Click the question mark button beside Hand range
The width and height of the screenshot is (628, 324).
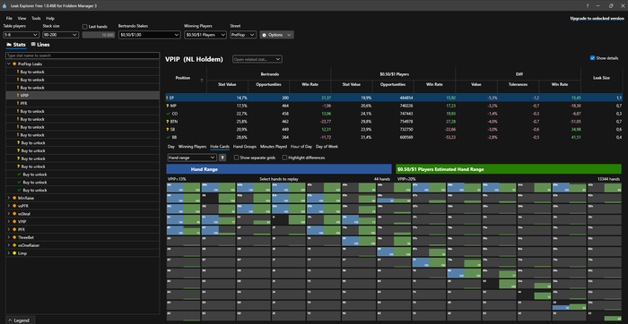(x=222, y=158)
